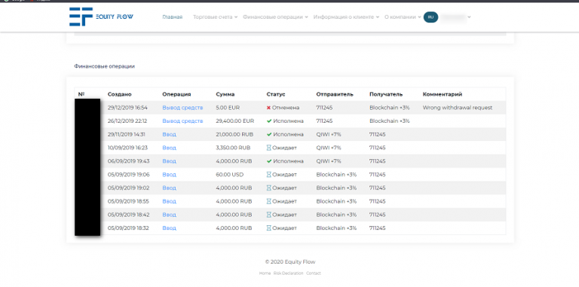Screen dimensions: 579x287
Task: Click the © 2020 Equity Flow footer text
Action: pyautogui.click(x=290, y=262)
